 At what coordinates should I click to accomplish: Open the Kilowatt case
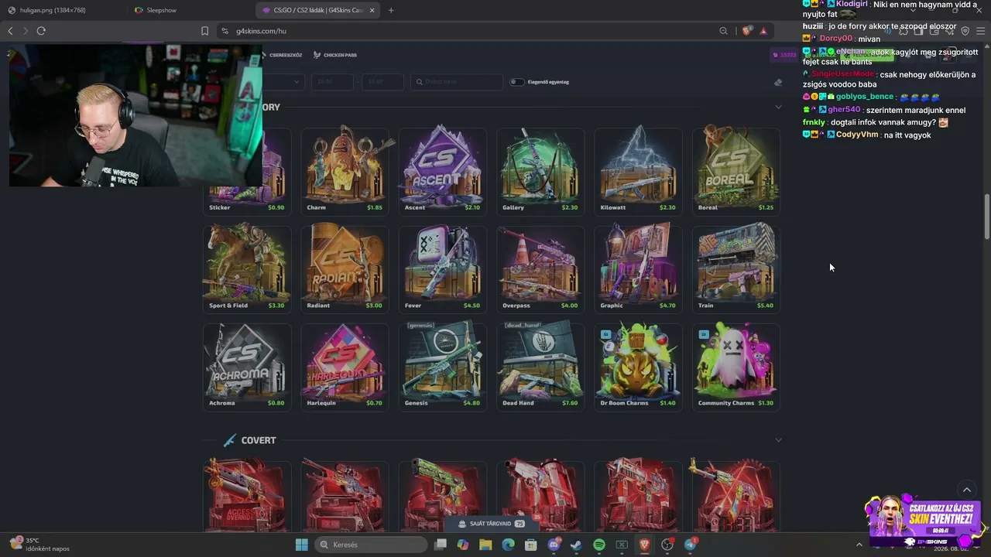tap(638, 170)
